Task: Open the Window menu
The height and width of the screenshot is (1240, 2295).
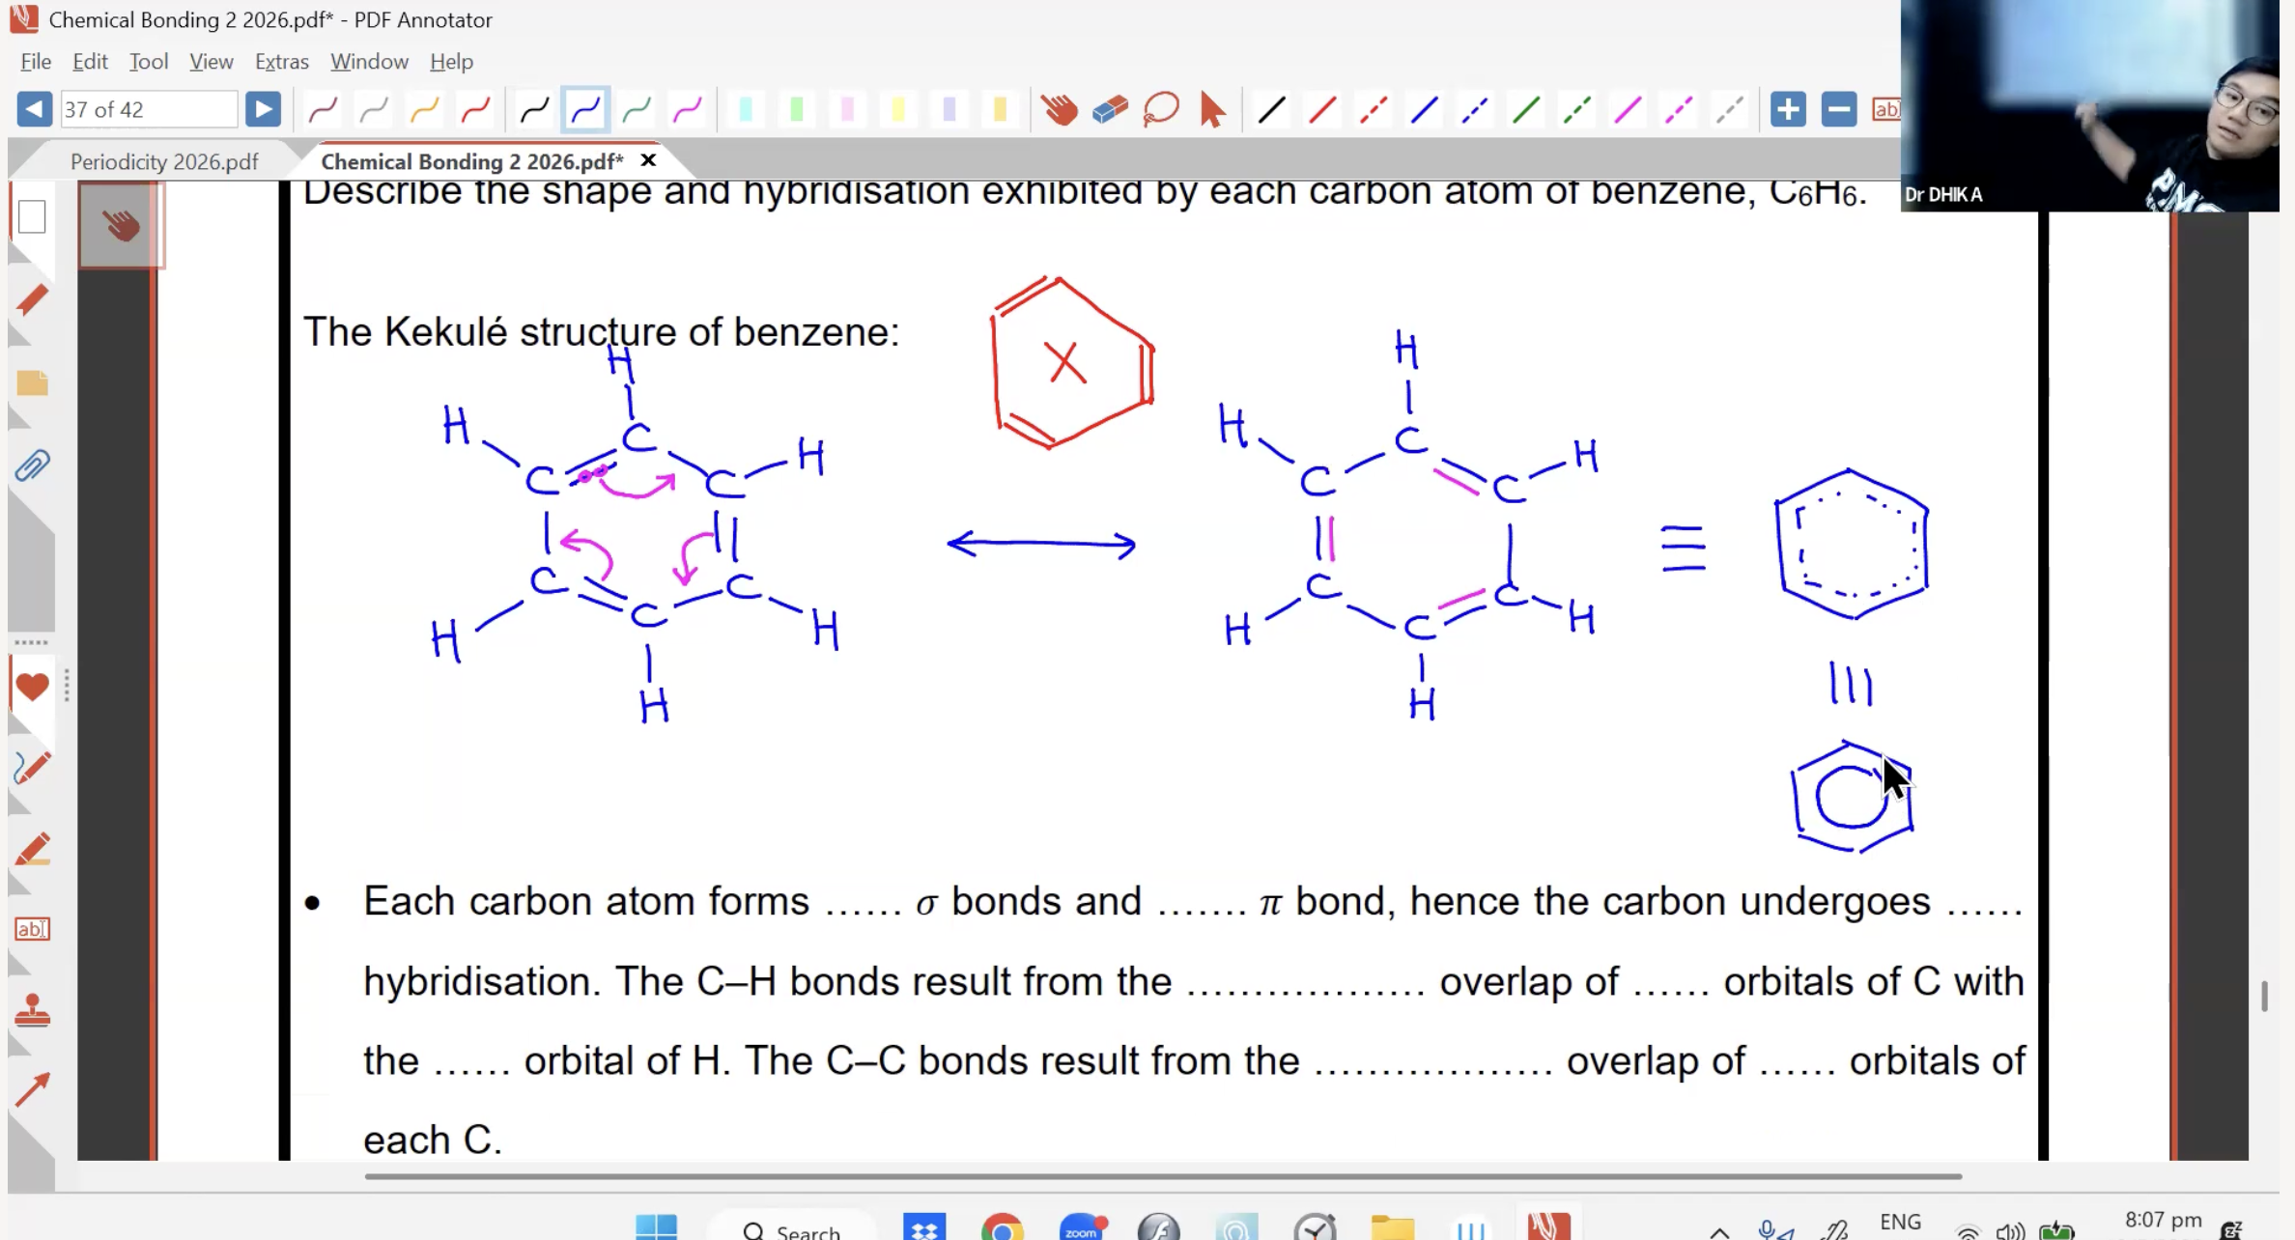Action: click(369, 61)
